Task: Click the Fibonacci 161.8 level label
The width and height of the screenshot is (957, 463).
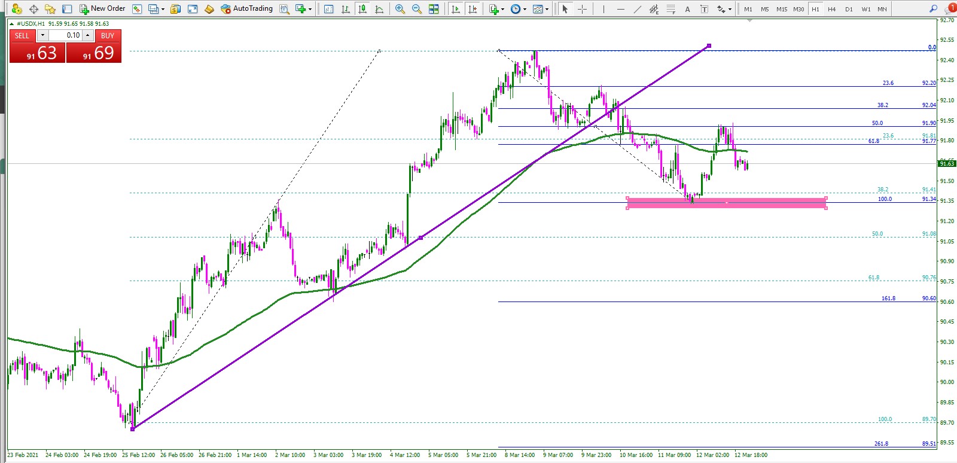Action: (x=888, y=298)
